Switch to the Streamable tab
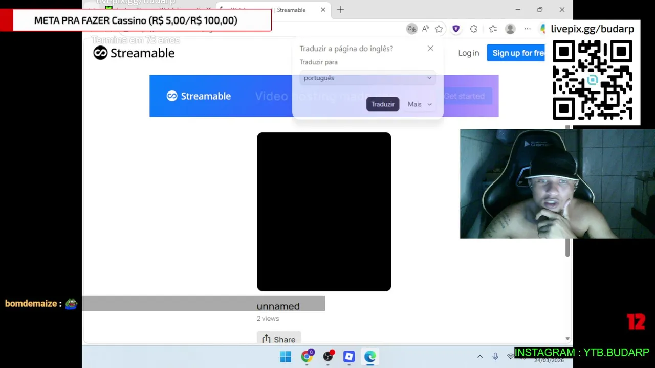The width and height of the screenshot is (655, 368). (x=272, y=10)
